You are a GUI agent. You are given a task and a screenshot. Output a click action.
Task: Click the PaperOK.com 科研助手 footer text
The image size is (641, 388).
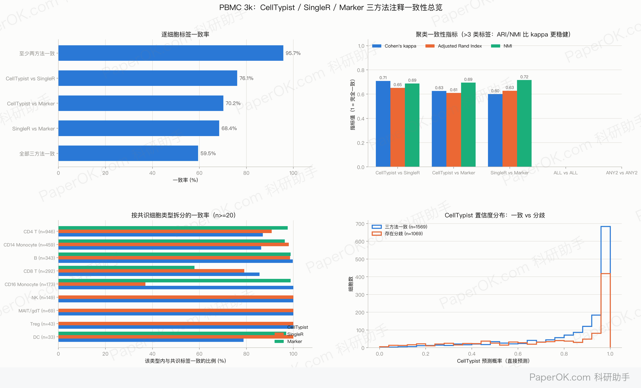coord(579,377)
